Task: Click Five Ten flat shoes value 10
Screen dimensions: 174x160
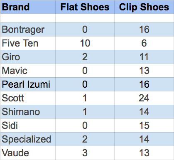Action: [x=85, y=43]
